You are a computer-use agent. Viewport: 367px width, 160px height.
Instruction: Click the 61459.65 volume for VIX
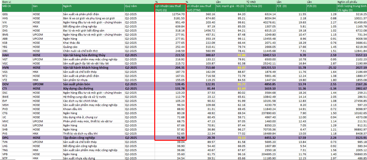[x=360, y=22]
